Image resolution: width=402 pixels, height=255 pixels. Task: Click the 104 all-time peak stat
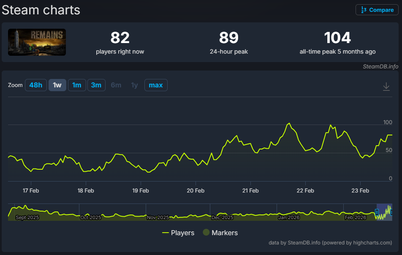tap(337, 43)
